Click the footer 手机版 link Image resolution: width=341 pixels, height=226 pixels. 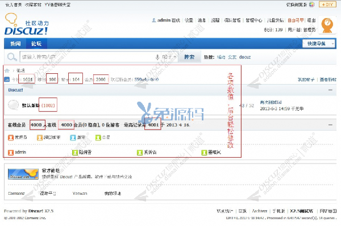pos(278,211)
